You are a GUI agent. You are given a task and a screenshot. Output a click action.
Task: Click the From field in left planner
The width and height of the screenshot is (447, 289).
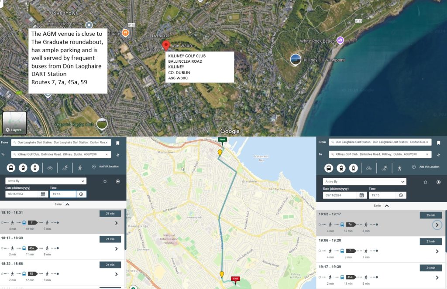coord(61,143)
